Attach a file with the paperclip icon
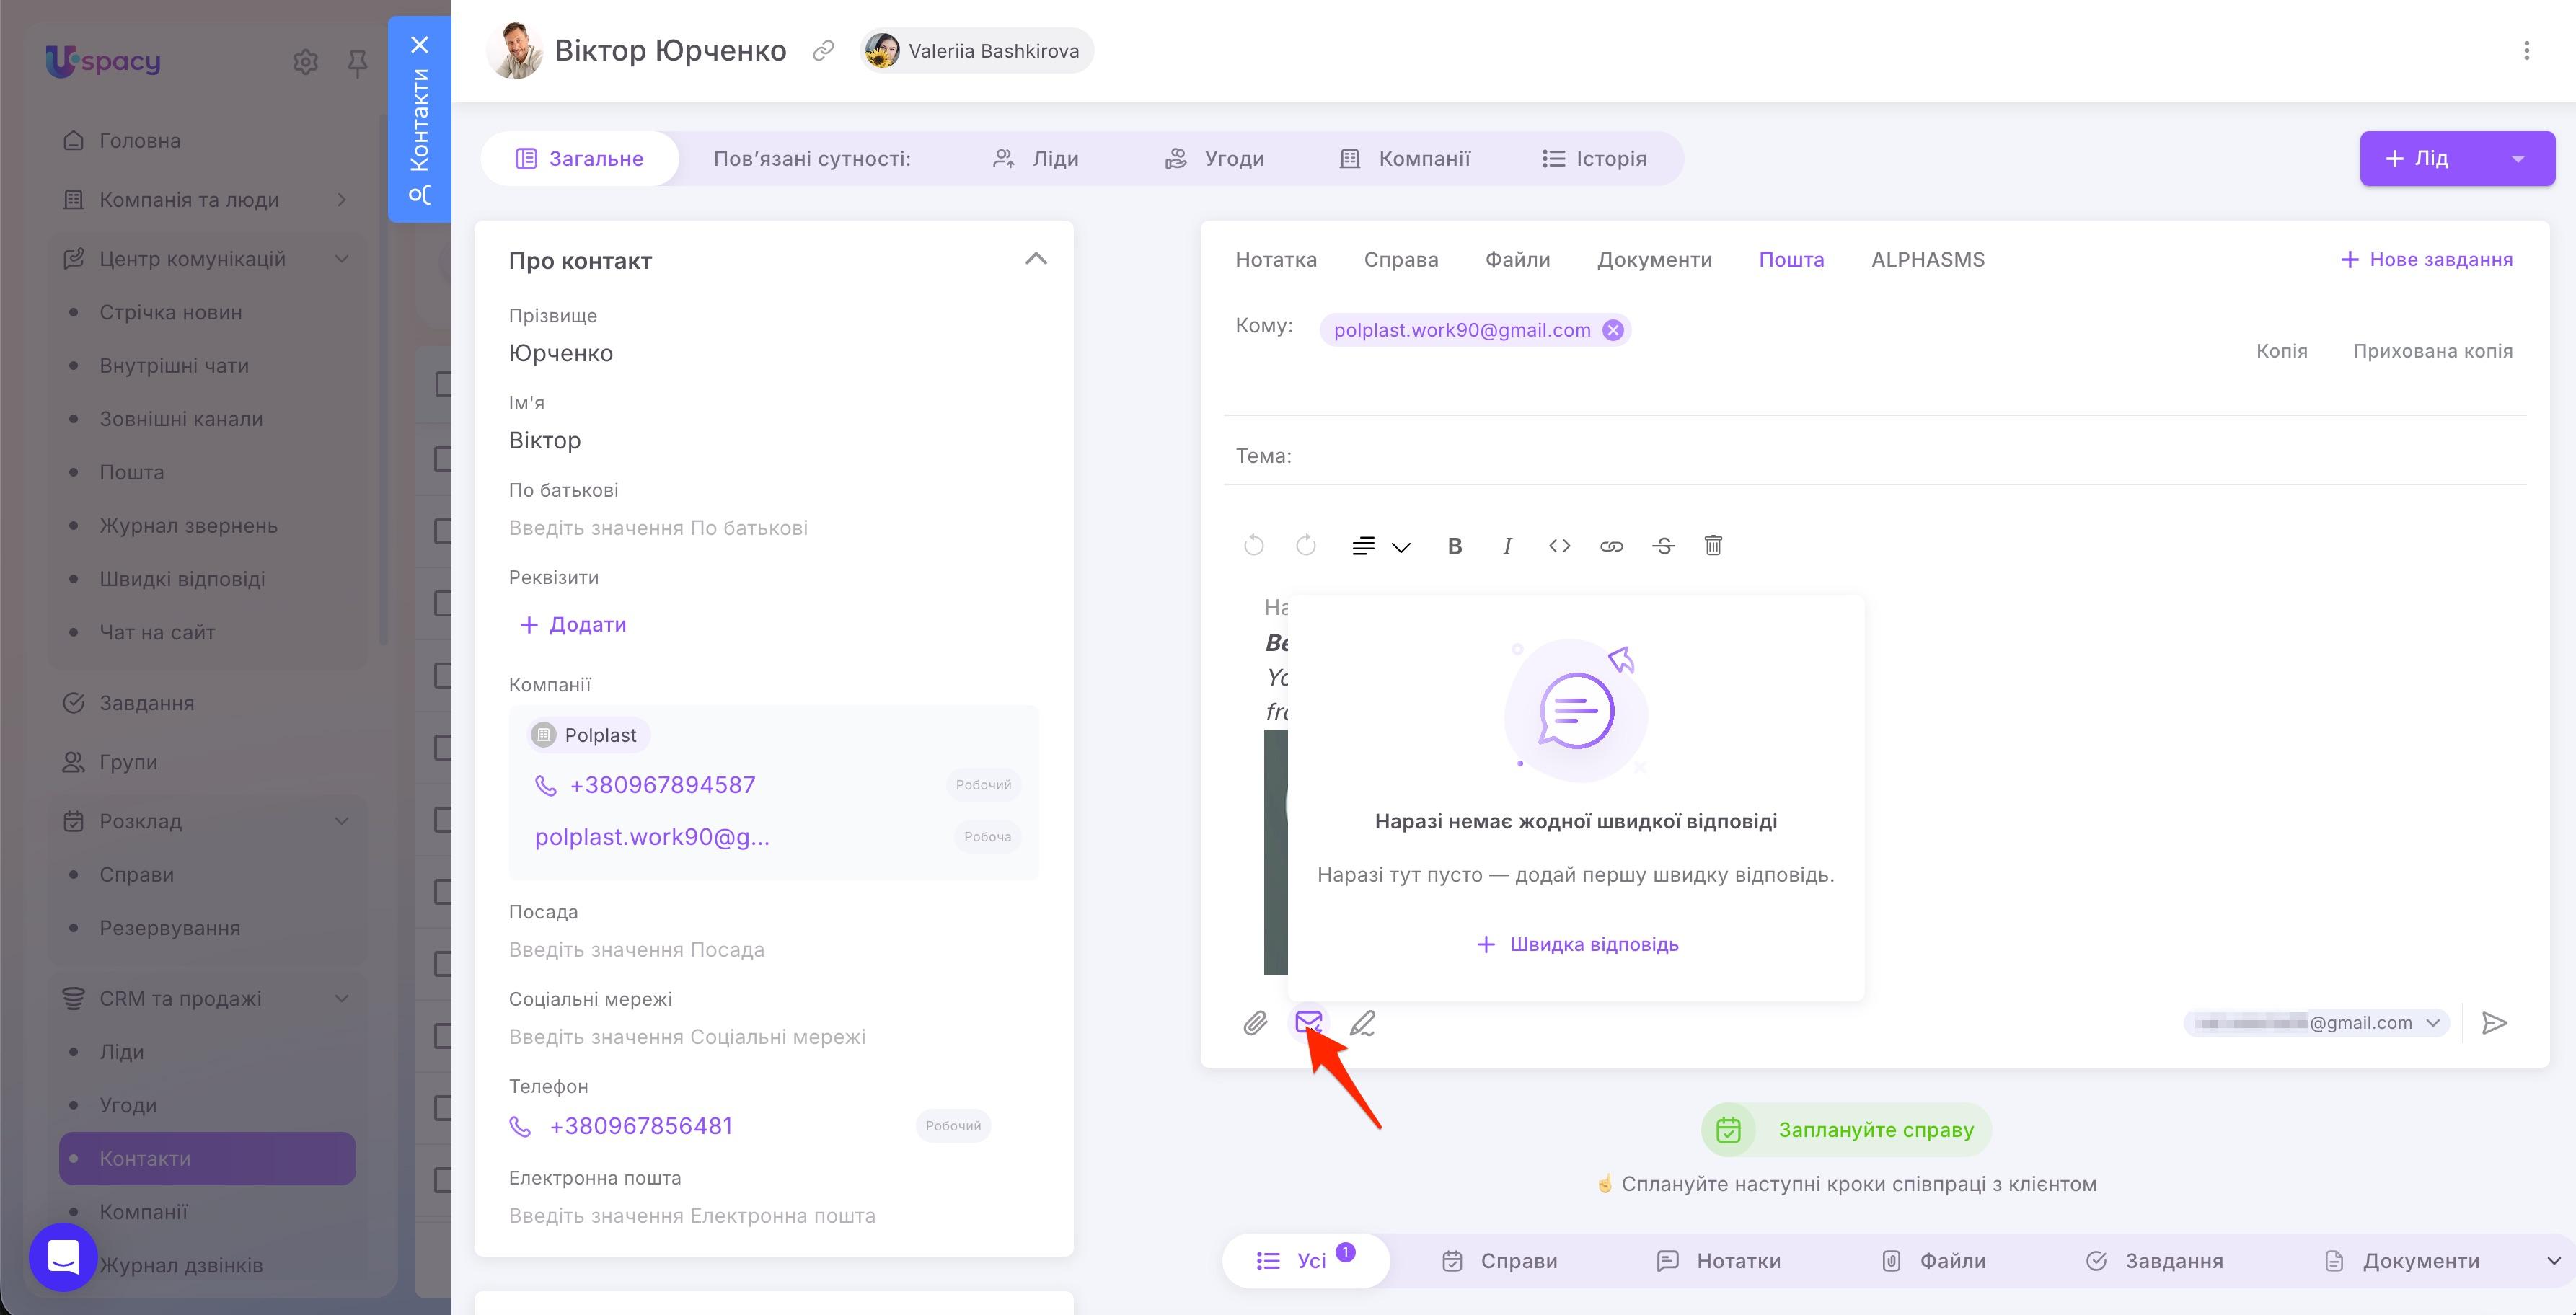This screenshot has height=1315, width=2576. (x=1255, y=1023)
